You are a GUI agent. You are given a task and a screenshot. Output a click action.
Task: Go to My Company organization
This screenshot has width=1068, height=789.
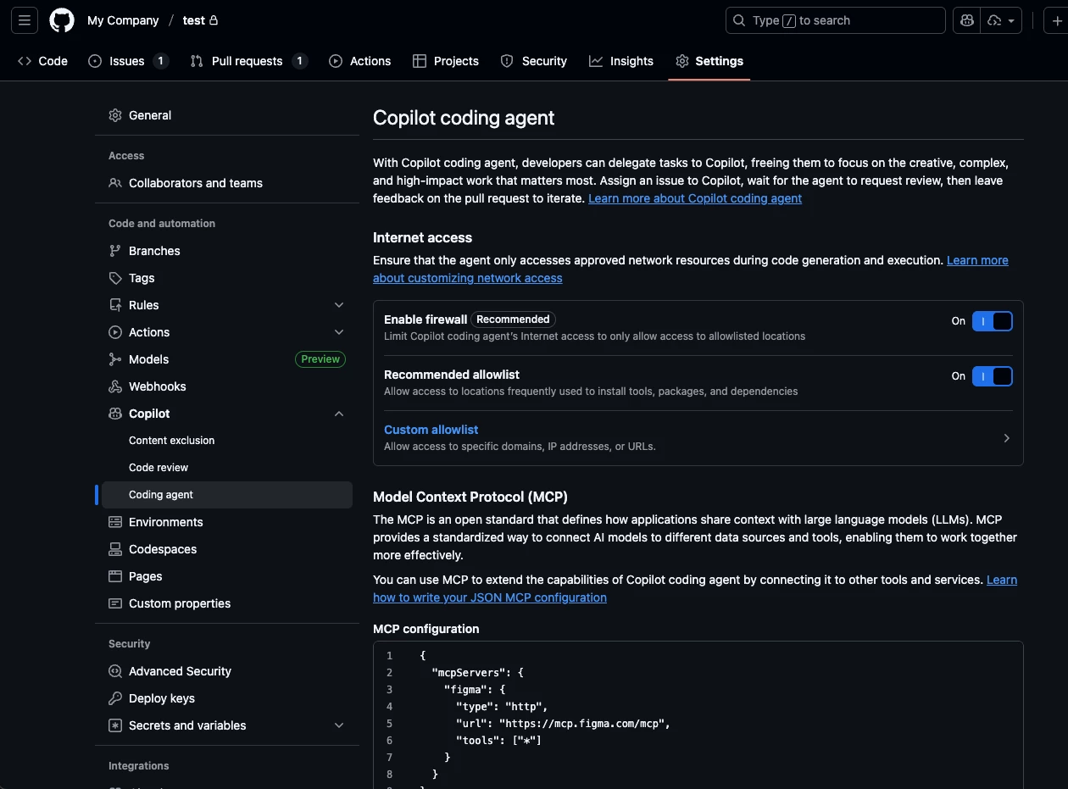point(123,20)
